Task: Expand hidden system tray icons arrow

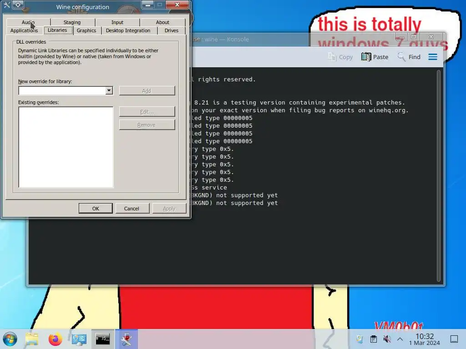Action: tap(400, 339)
